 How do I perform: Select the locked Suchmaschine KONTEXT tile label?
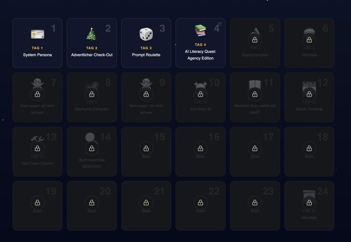[x=92, y=163]
